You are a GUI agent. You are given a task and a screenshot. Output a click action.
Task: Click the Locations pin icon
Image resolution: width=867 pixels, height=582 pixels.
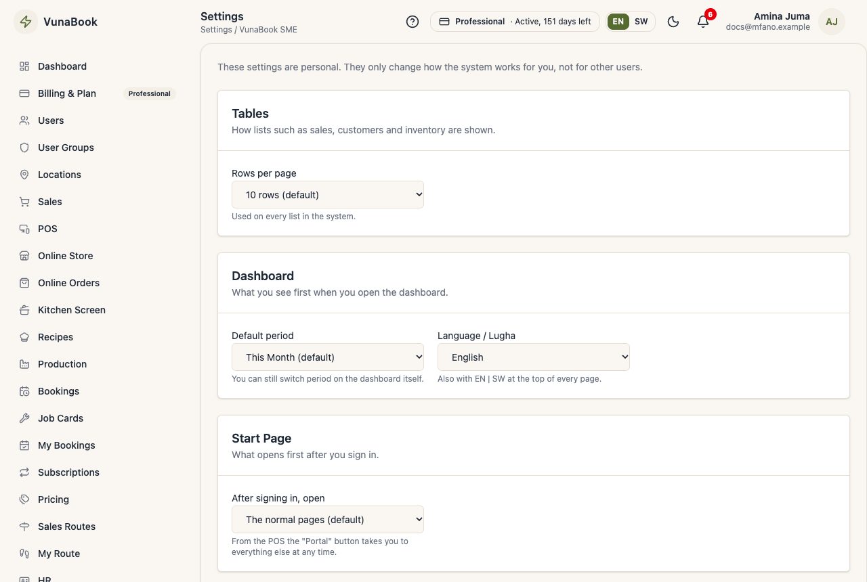click(24, 175)
